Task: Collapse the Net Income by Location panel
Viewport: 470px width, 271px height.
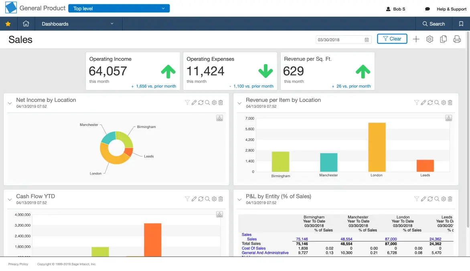Action: pos(10,103)
